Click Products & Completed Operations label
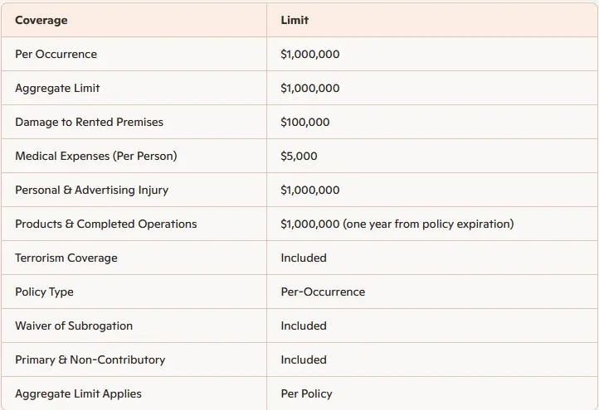 [x=105, y=224]
